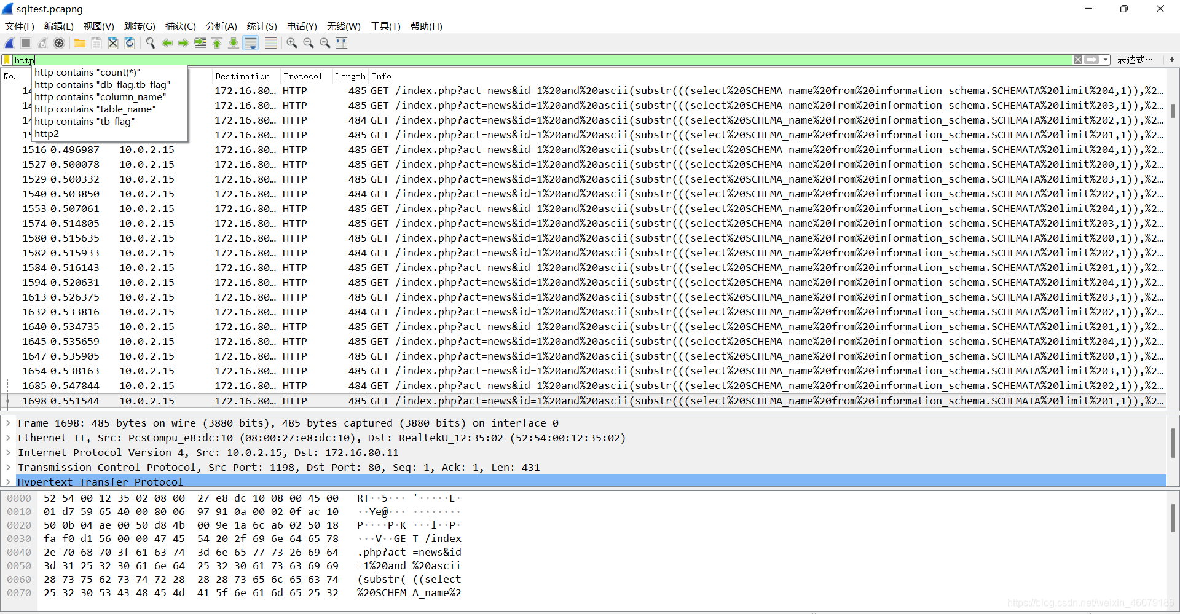
Task: Toggle packet list colorization
Action: tap(270, 43)
